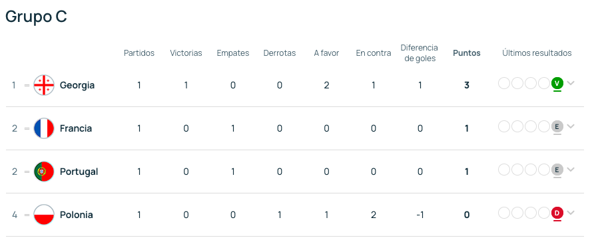Expand Polonia's recent results chevron
This screenshot has height=240, width=600.
pos(571,213)
